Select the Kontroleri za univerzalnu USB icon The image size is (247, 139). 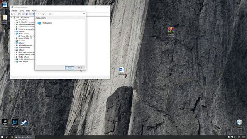(17, 27)
